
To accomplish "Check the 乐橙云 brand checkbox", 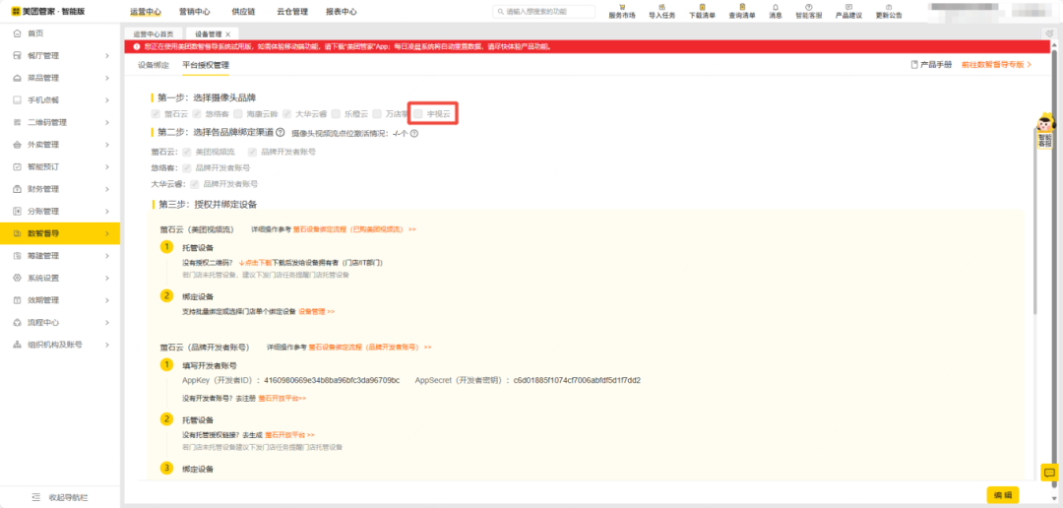I will coord(336,114).
